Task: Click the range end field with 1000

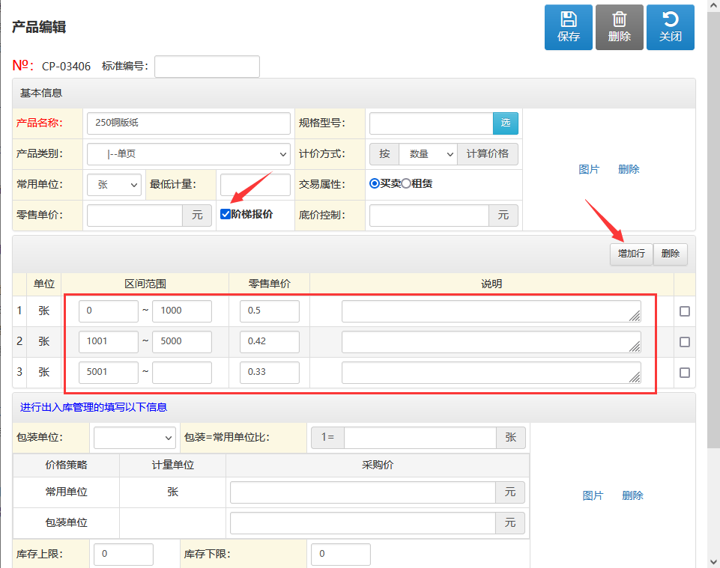Action: click(x=182, y=311)
